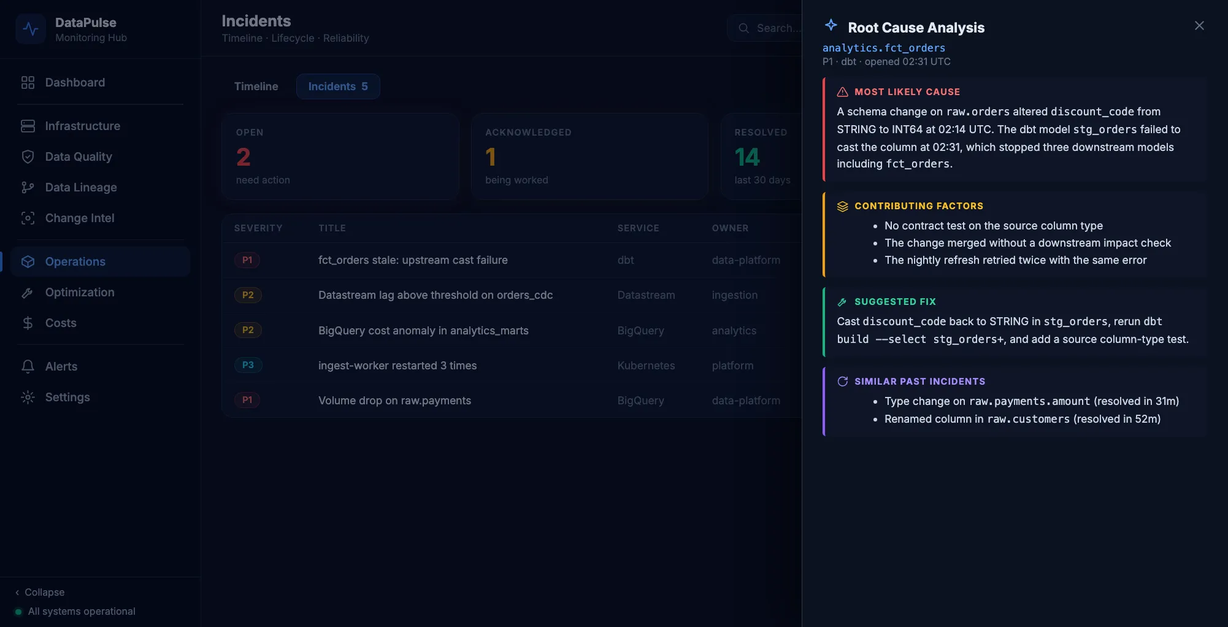Viewport: 1228px width, 627px height.
Task: Click the sparkle icon beside Root Cause Analysis
Action: (831, 25)
